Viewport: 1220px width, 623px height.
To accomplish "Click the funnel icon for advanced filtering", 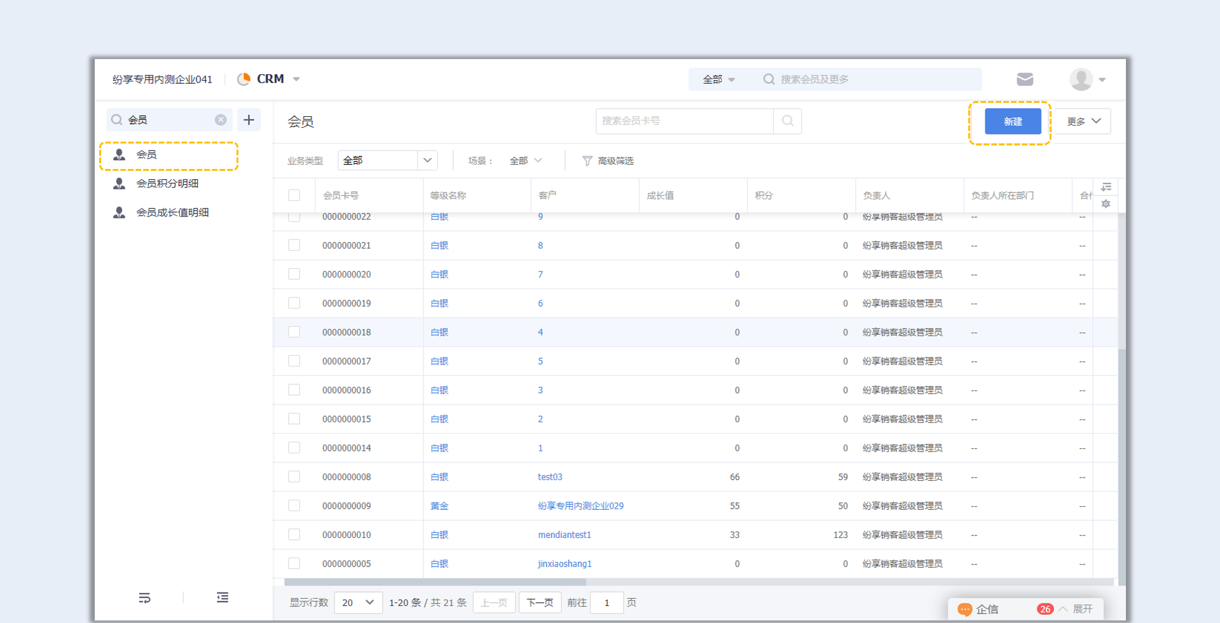I will click(x=587, y=161).
